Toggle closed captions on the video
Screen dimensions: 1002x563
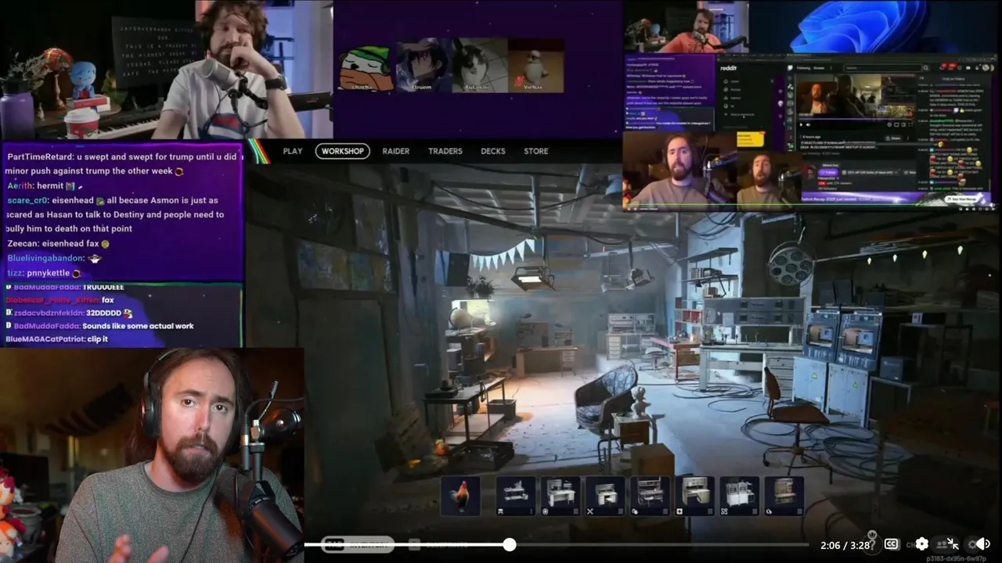892,544
